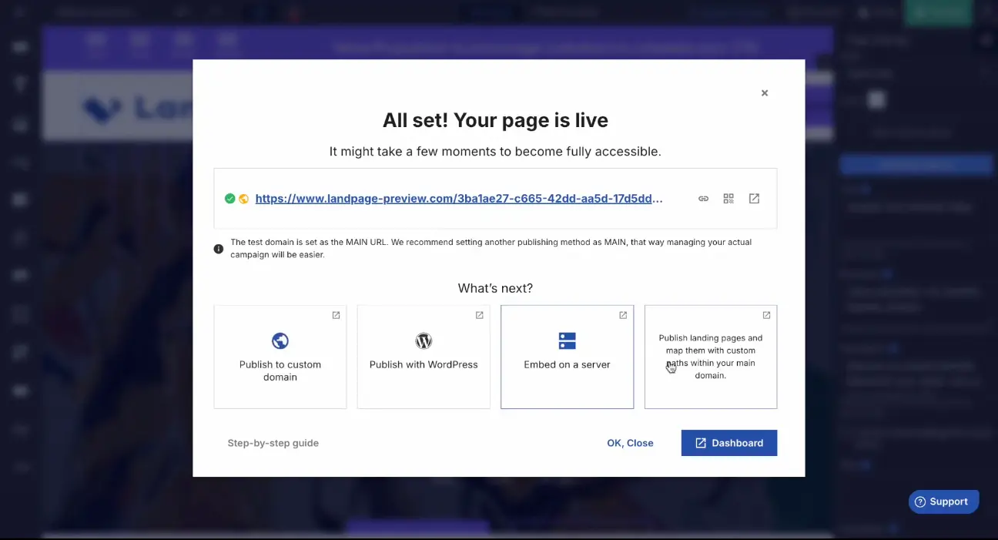Click the info icon next to test domain note
This screenshot has height=540, width=998.
219,249
